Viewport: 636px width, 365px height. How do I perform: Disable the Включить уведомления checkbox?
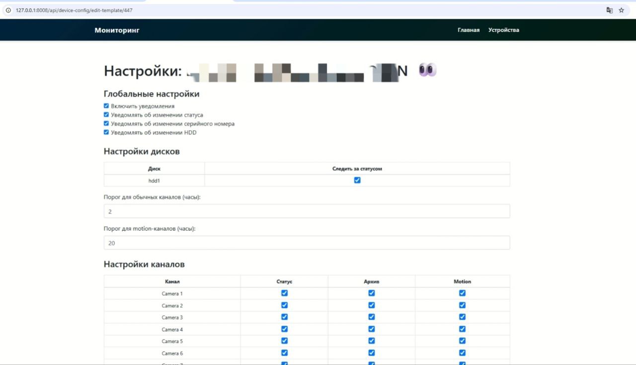coord(106,106)
